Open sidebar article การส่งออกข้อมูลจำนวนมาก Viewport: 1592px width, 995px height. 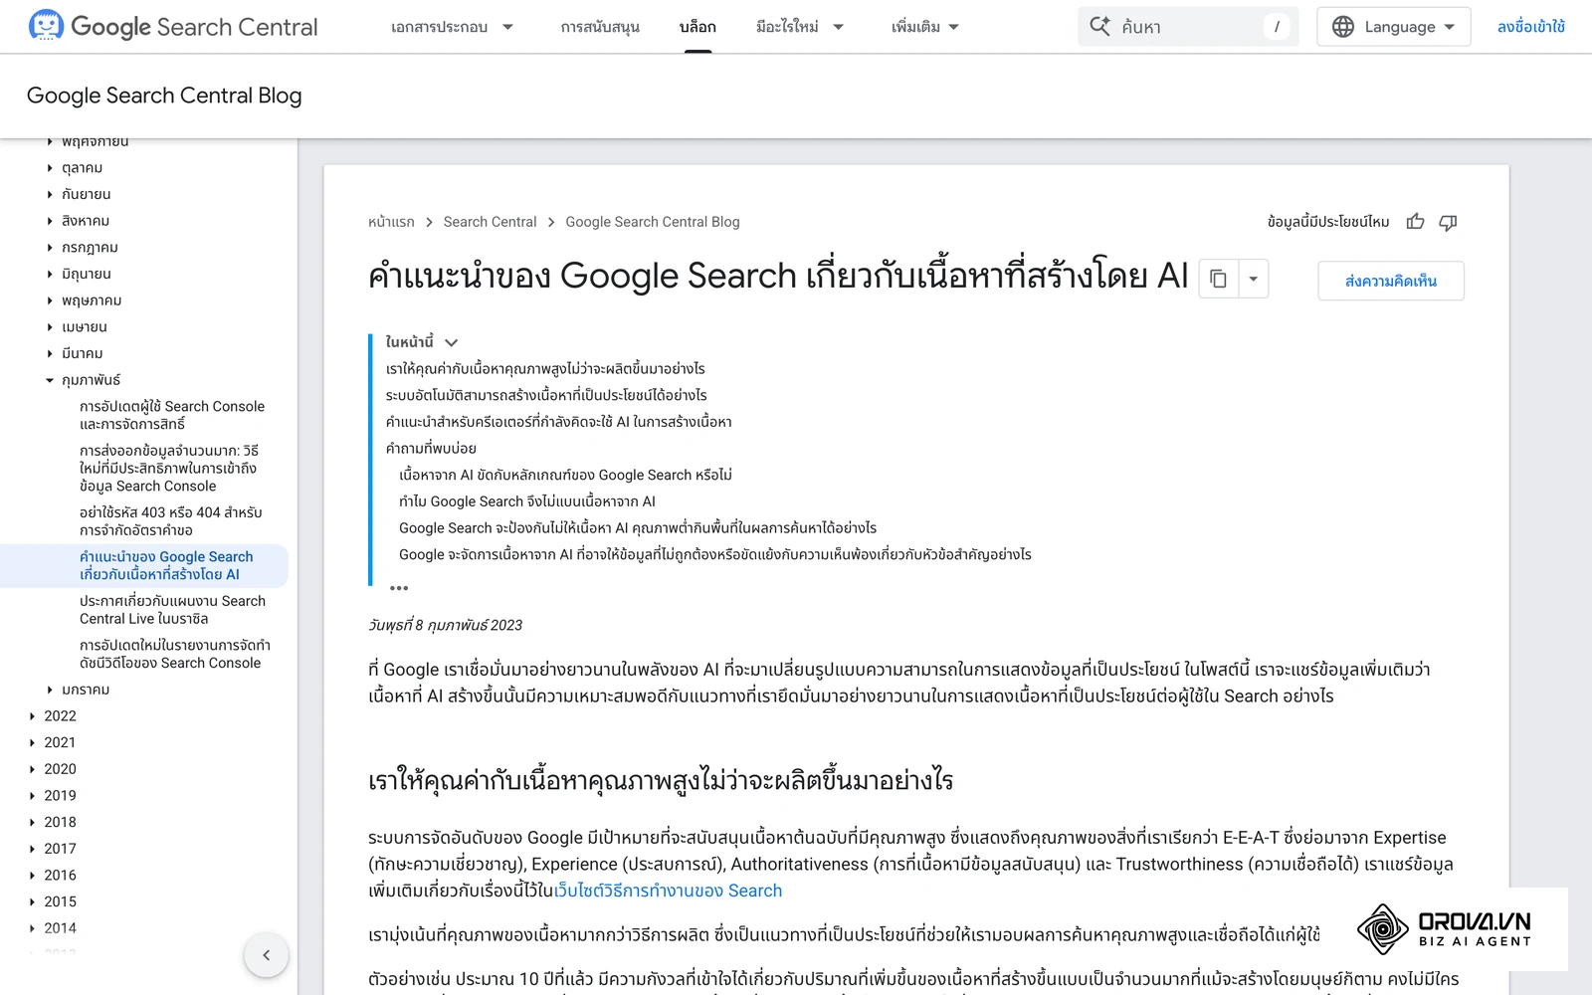point(169,469)
